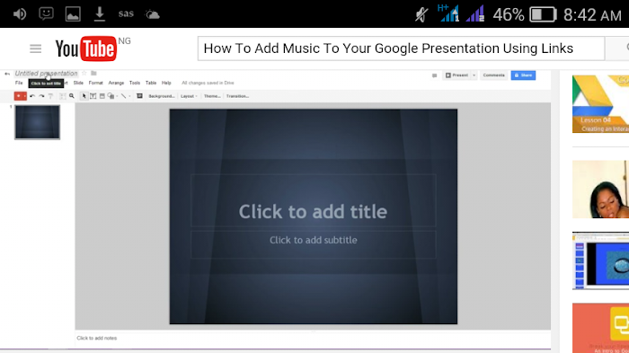Click the zoom to fit icon
Image resolution: width=629 pixels, height=353 pixels.
coord(63,96)
